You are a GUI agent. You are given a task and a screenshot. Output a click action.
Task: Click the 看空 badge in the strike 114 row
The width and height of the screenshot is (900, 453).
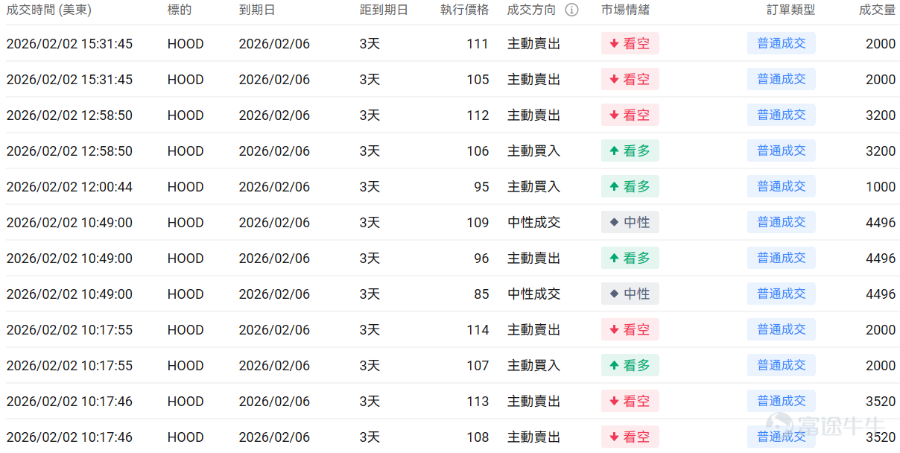[x=630, y=329]
